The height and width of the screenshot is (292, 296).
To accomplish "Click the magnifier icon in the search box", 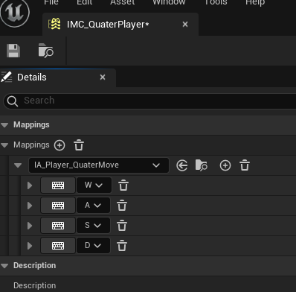I will 13,101.
